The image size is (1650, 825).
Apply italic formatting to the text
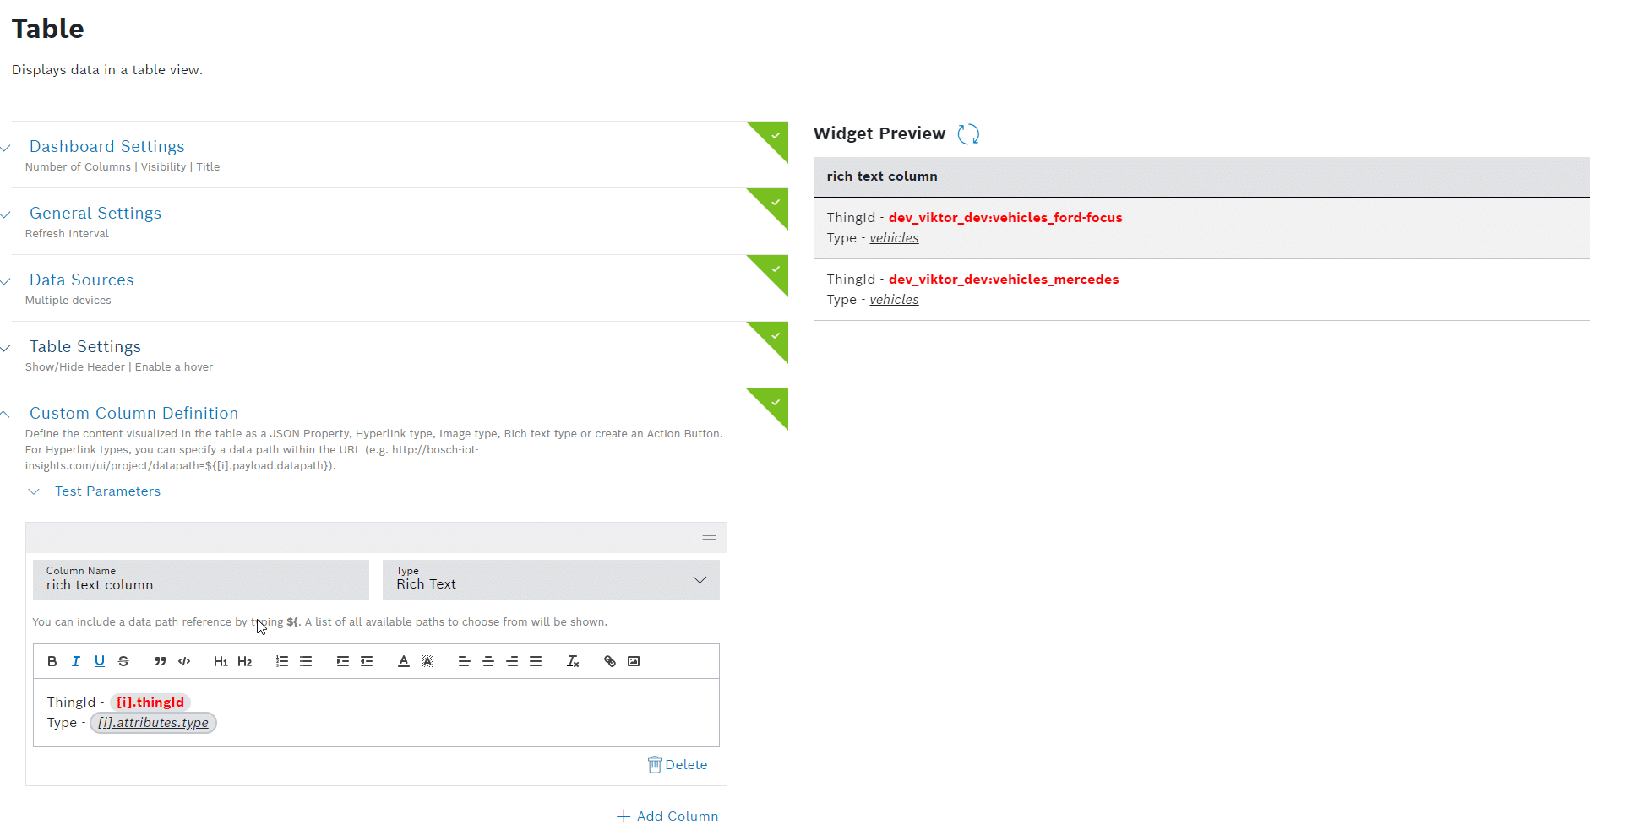point(75,661)
